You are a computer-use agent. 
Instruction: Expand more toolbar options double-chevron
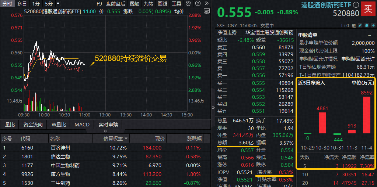pos(206,4)
